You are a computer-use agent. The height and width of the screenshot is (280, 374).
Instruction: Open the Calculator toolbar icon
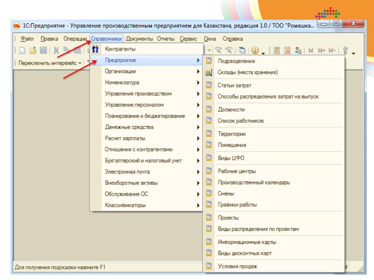(x=277, y=50)
